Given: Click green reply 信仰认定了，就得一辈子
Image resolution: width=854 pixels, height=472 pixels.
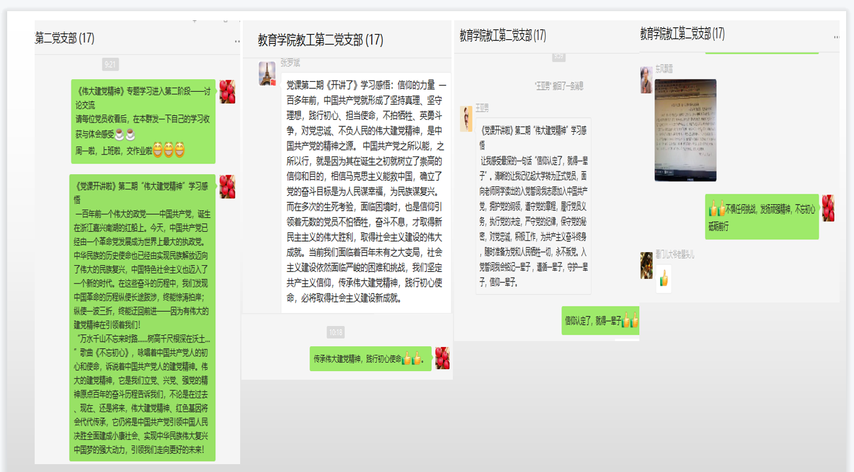Looking at the screenshot, I should click(x=600, y=321).
